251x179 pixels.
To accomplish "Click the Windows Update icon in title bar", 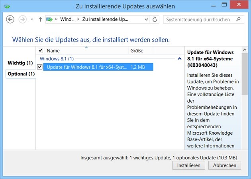I will point(7,6).
